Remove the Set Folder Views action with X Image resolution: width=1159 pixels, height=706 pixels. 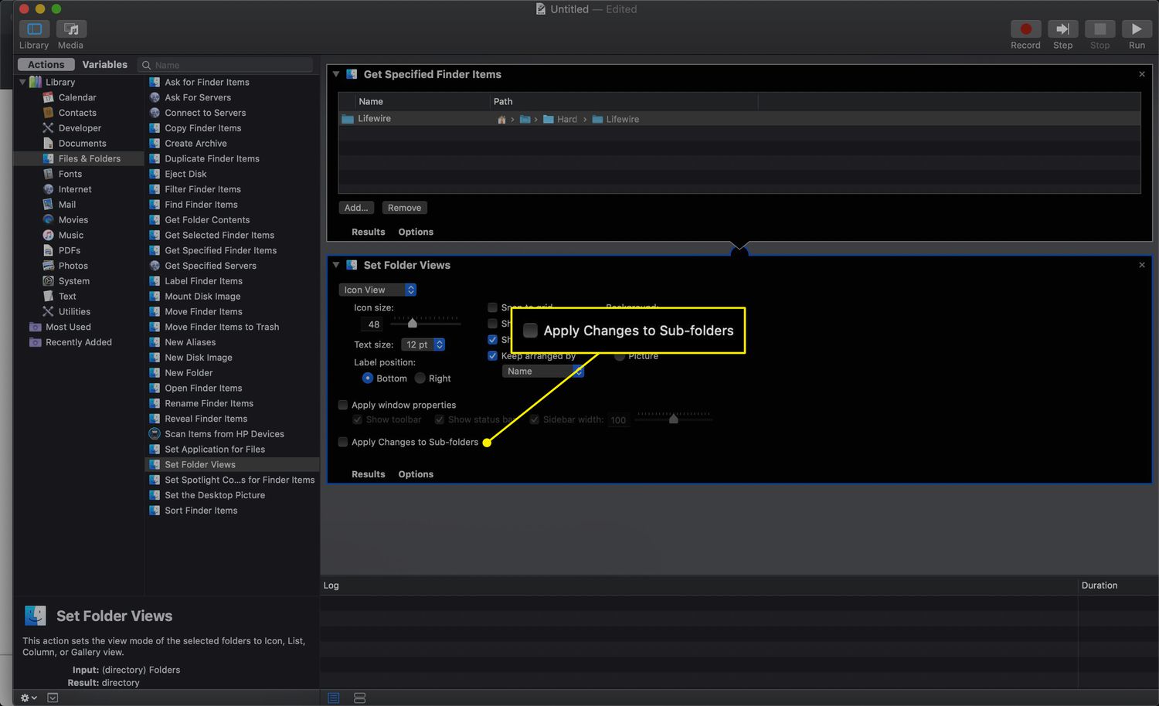click(x=1142, y=265)
